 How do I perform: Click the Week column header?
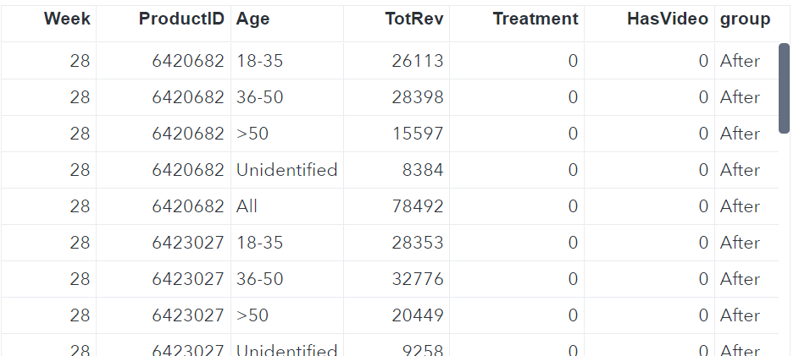pos(67,19)
